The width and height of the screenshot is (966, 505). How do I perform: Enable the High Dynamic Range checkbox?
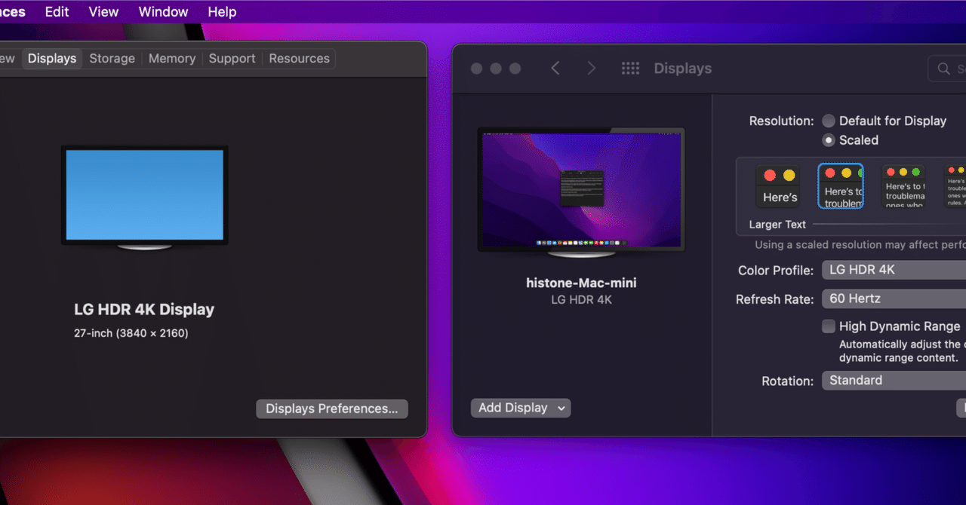(x=829, y=326)
